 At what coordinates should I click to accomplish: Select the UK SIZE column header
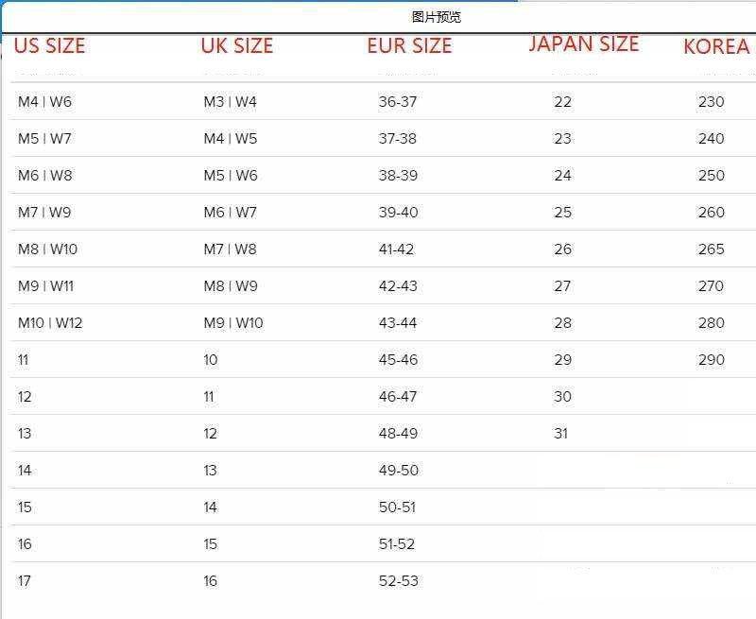coord(236,46)
